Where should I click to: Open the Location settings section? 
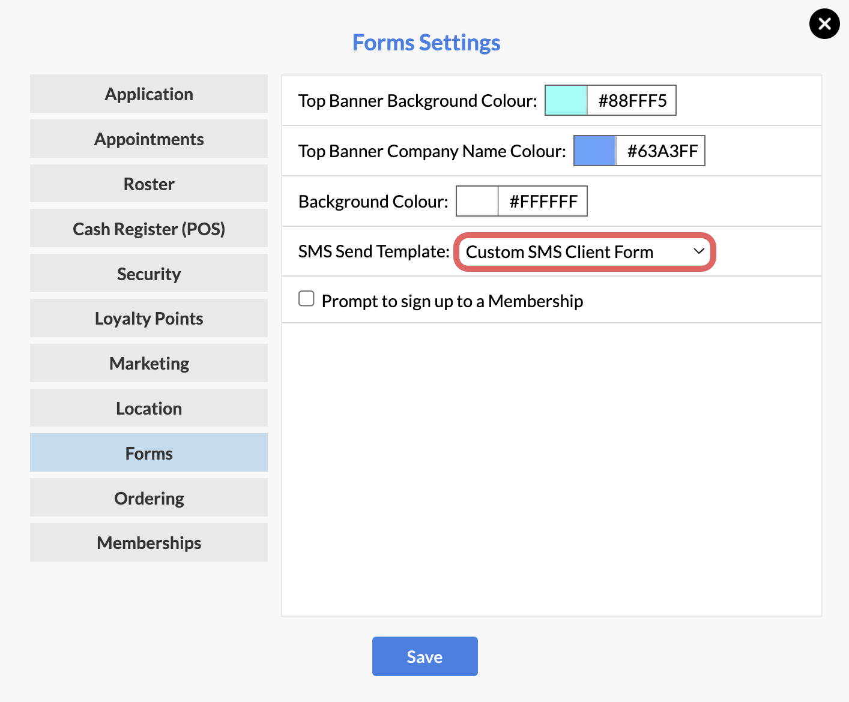[x=148, y=408]
